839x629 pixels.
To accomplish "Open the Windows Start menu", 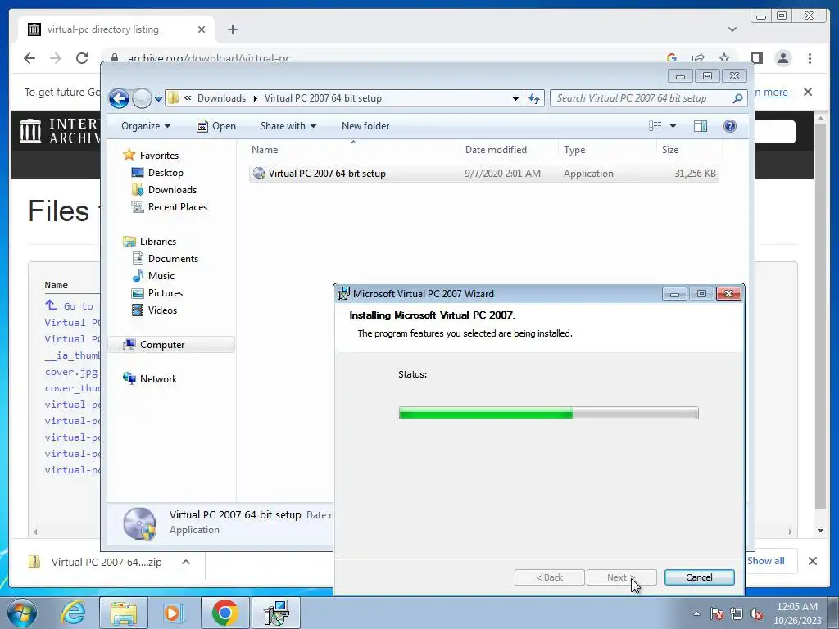I will click(x=21, y=613).
